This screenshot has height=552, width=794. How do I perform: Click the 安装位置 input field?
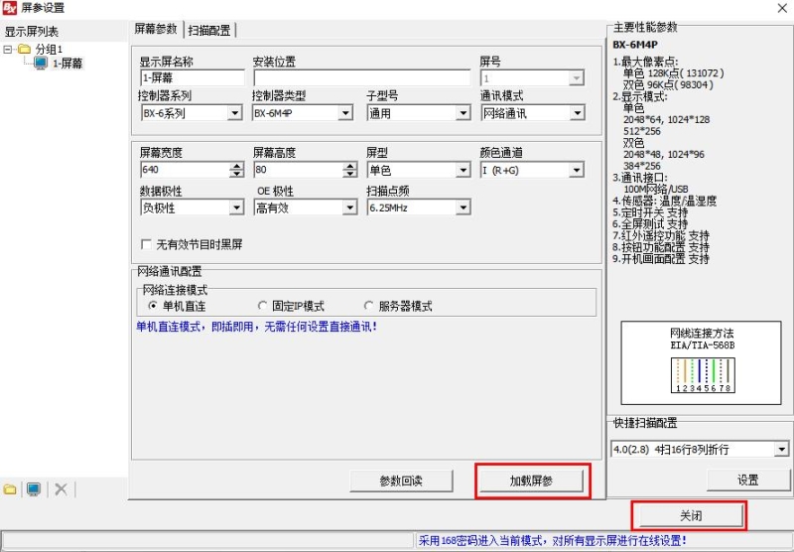click(x=362, y=78)
